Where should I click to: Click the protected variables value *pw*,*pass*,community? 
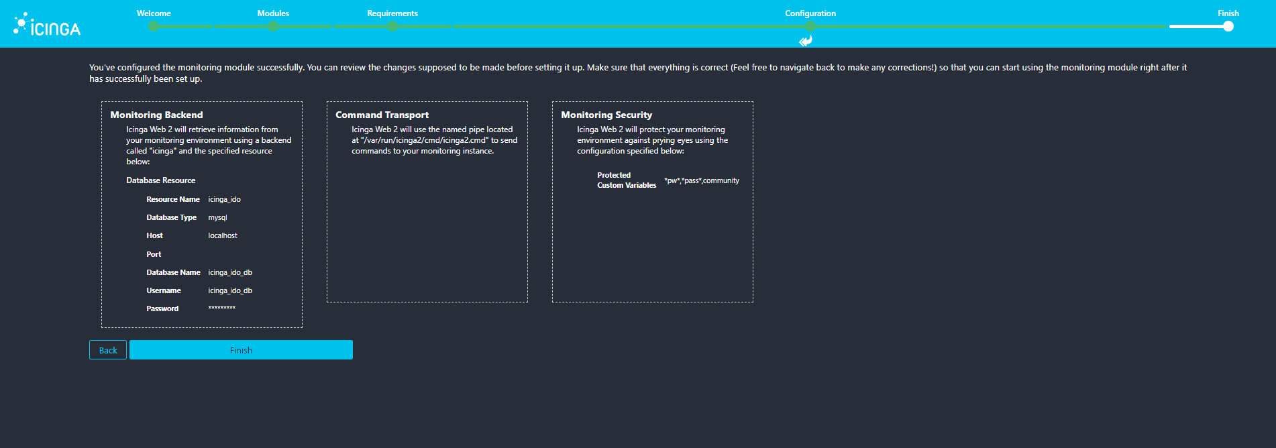(x=702, y=180)
